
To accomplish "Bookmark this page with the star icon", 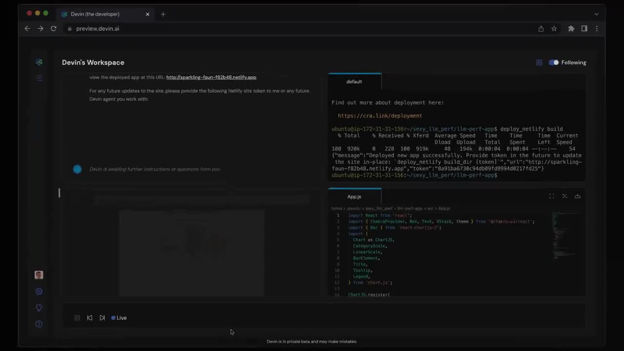I will (x=554, y=29).
